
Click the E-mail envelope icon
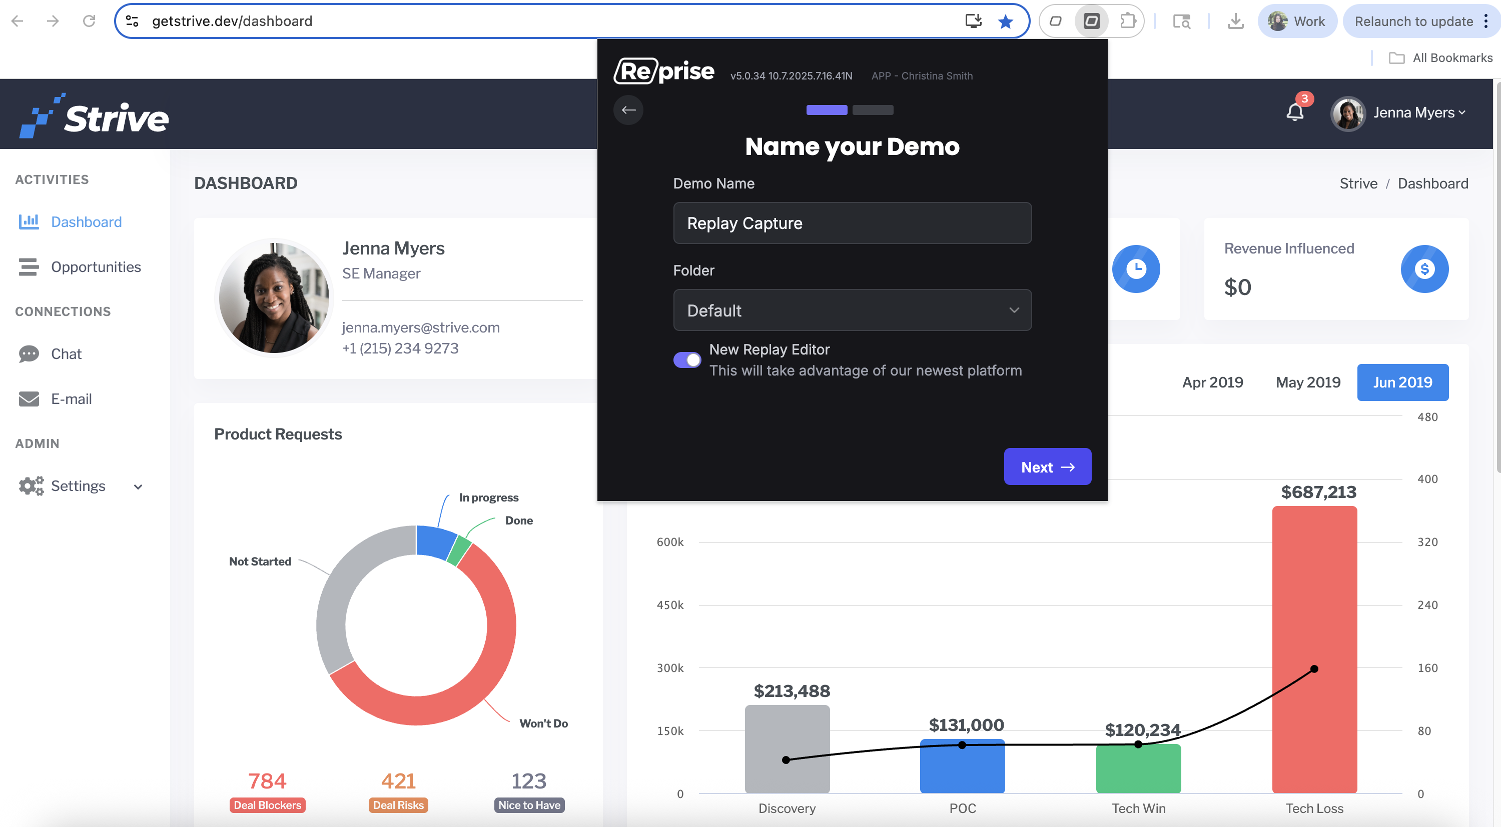[29, 398]
